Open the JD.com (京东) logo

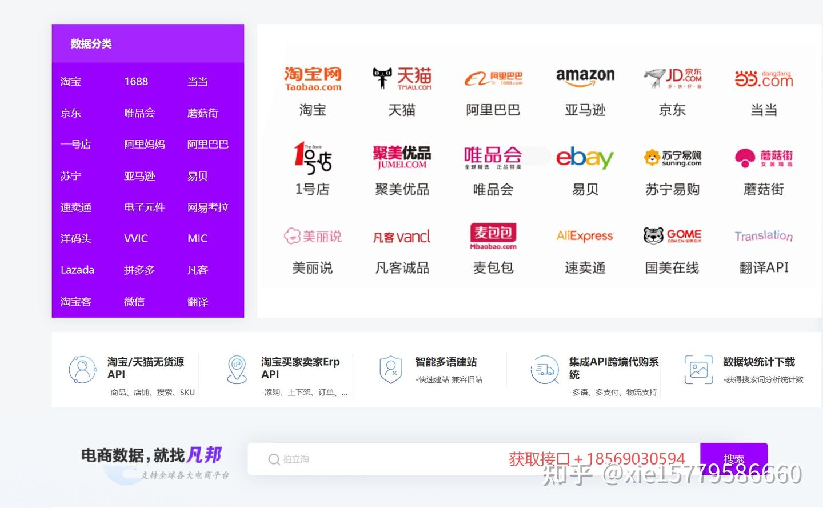click(x=672, y=78)
